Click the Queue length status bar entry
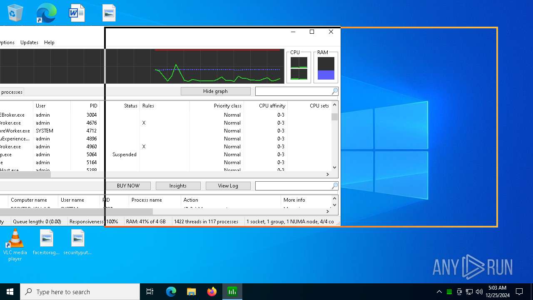533x300 pixels. click(37, 222)
